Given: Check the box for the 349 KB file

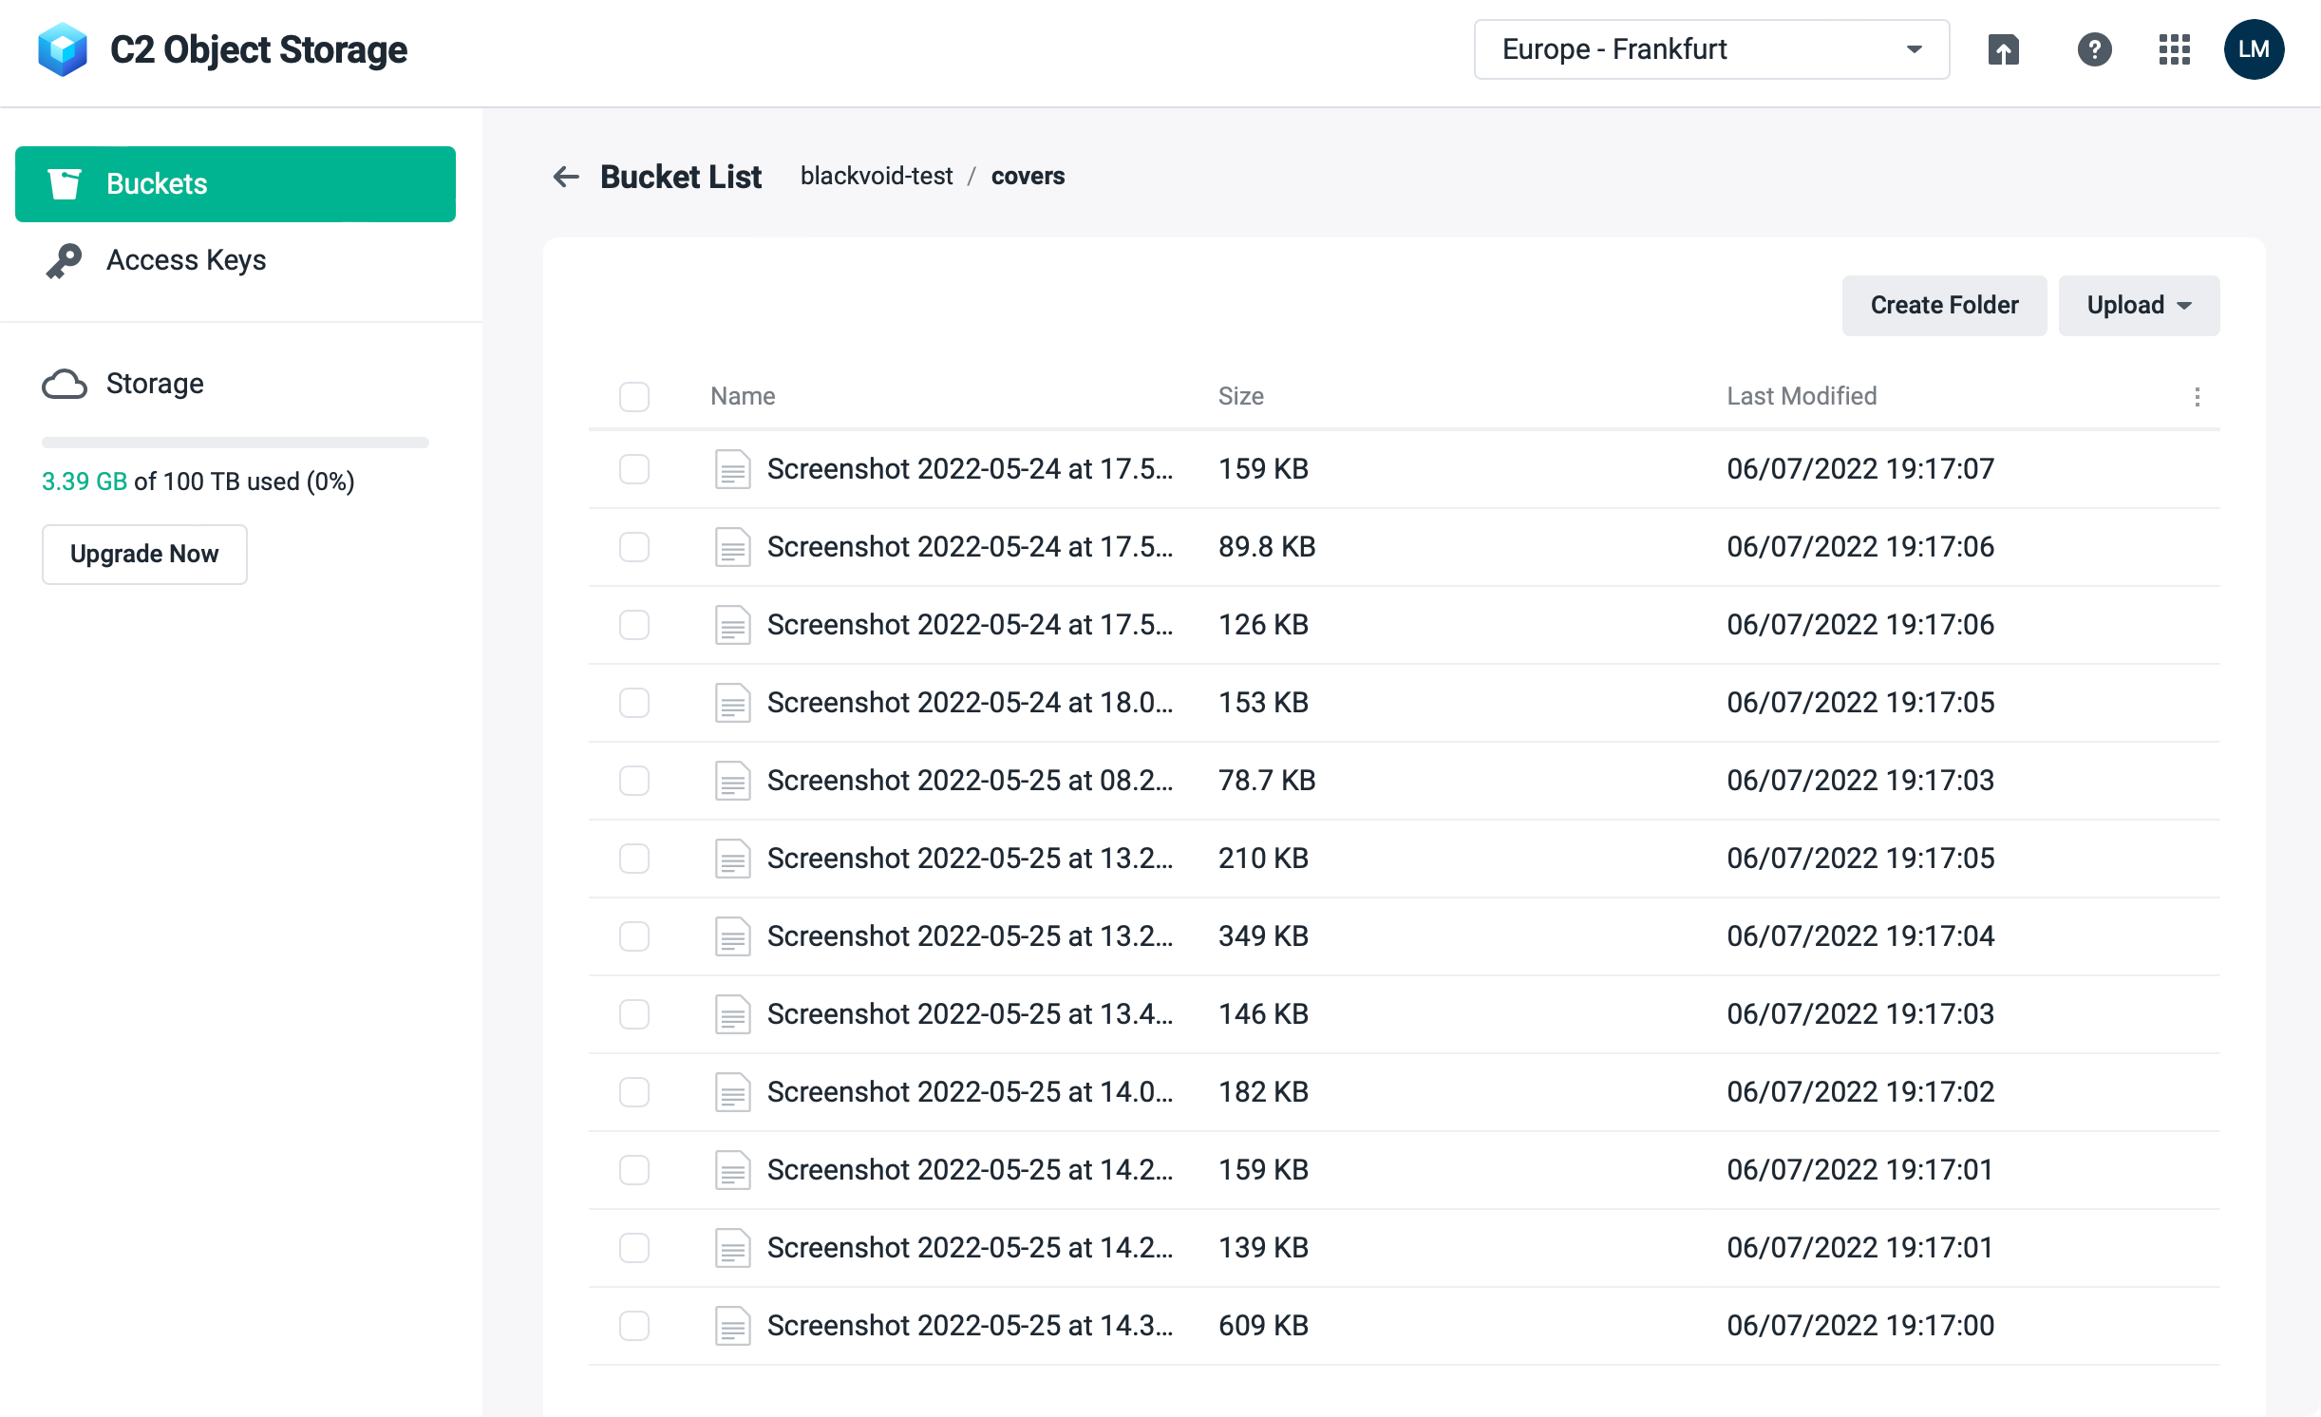Looking at the screenshot, I should click(634, 936).
